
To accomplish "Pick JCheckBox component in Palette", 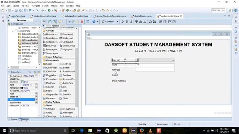I will (50, 71).
